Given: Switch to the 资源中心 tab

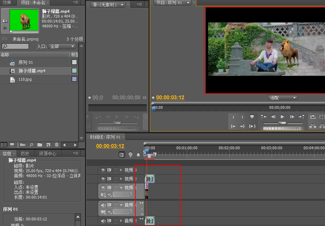Looking at the screenshot, I should click(x=48, y=153).
